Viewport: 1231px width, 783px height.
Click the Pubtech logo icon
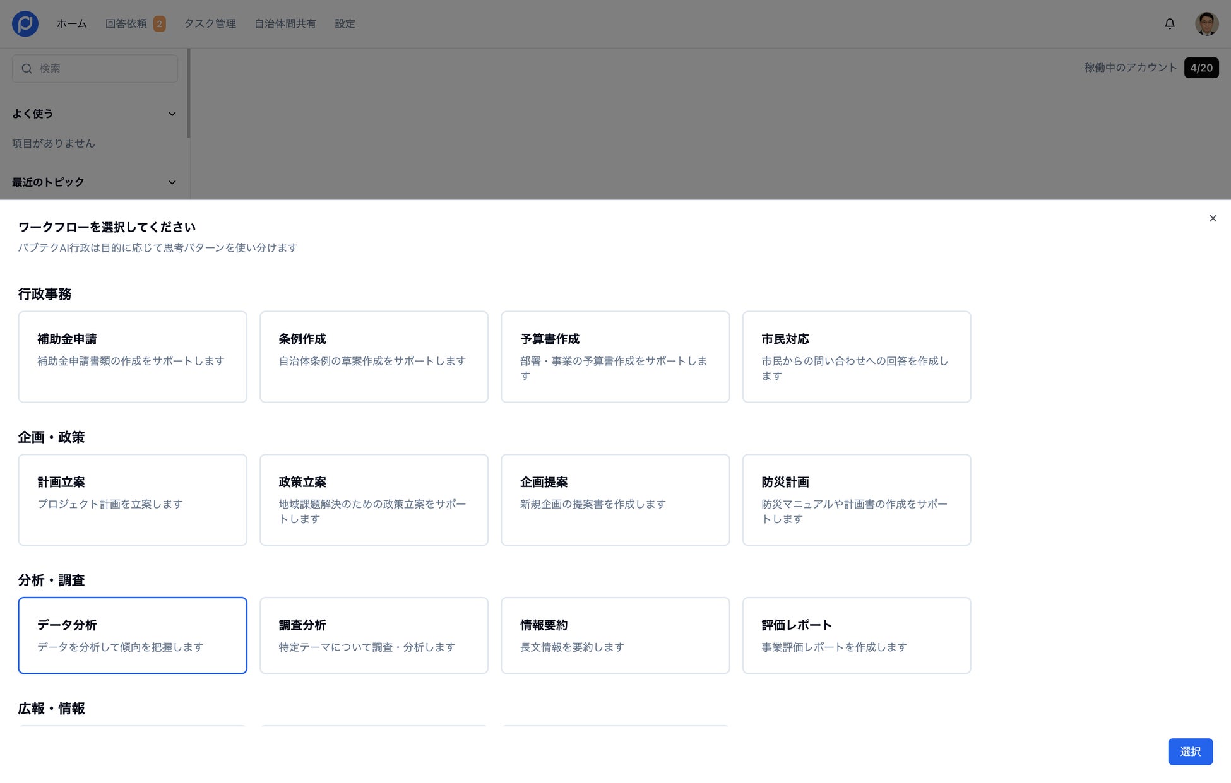click(x=25, y=23)
